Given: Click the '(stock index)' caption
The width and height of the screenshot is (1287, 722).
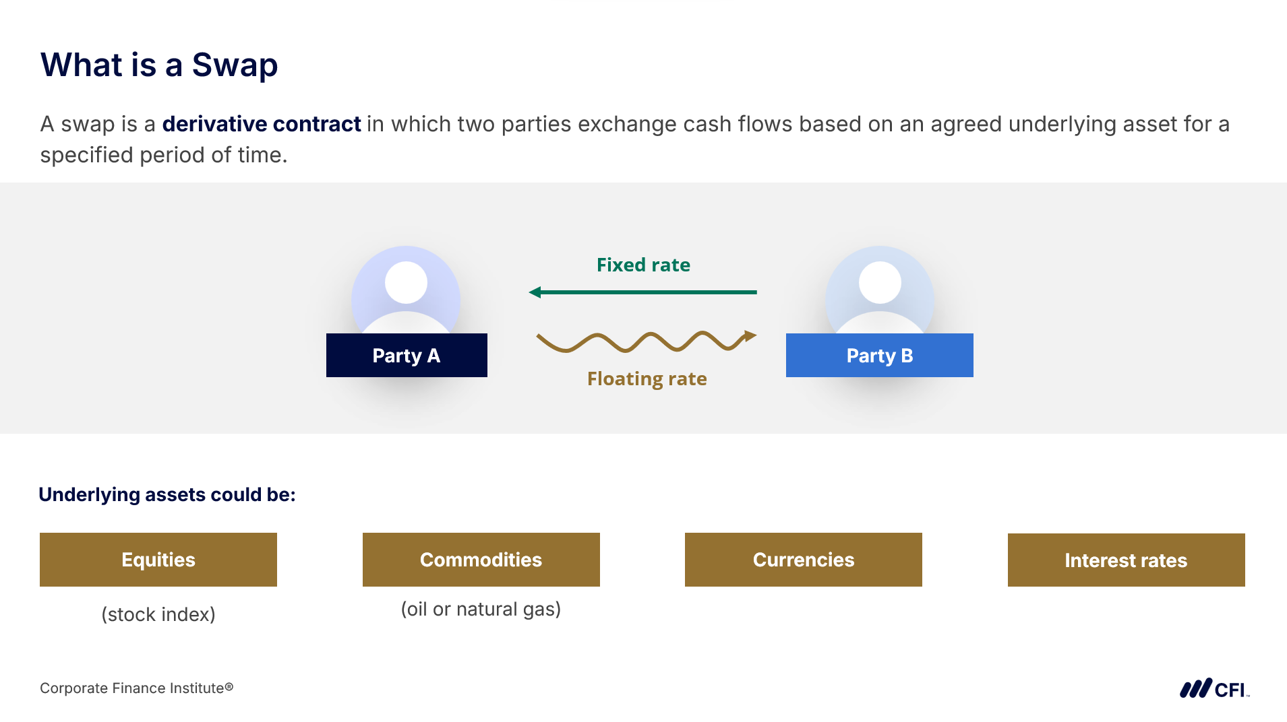Looking at the screenshot, I should [x=158, y=614].
